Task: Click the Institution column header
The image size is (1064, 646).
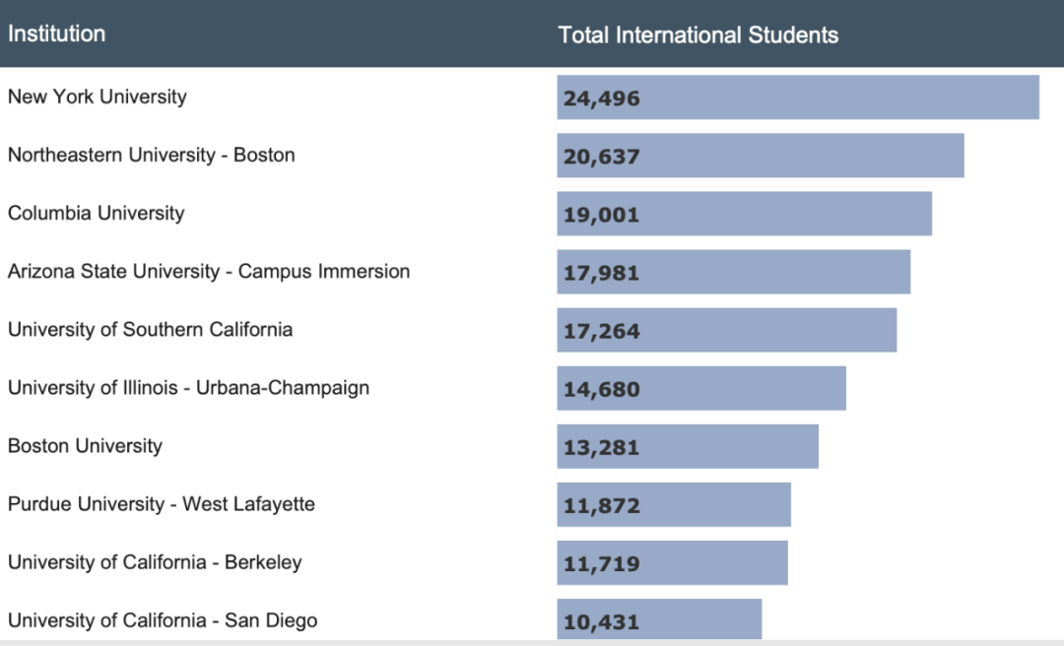Action: [56, 33]
